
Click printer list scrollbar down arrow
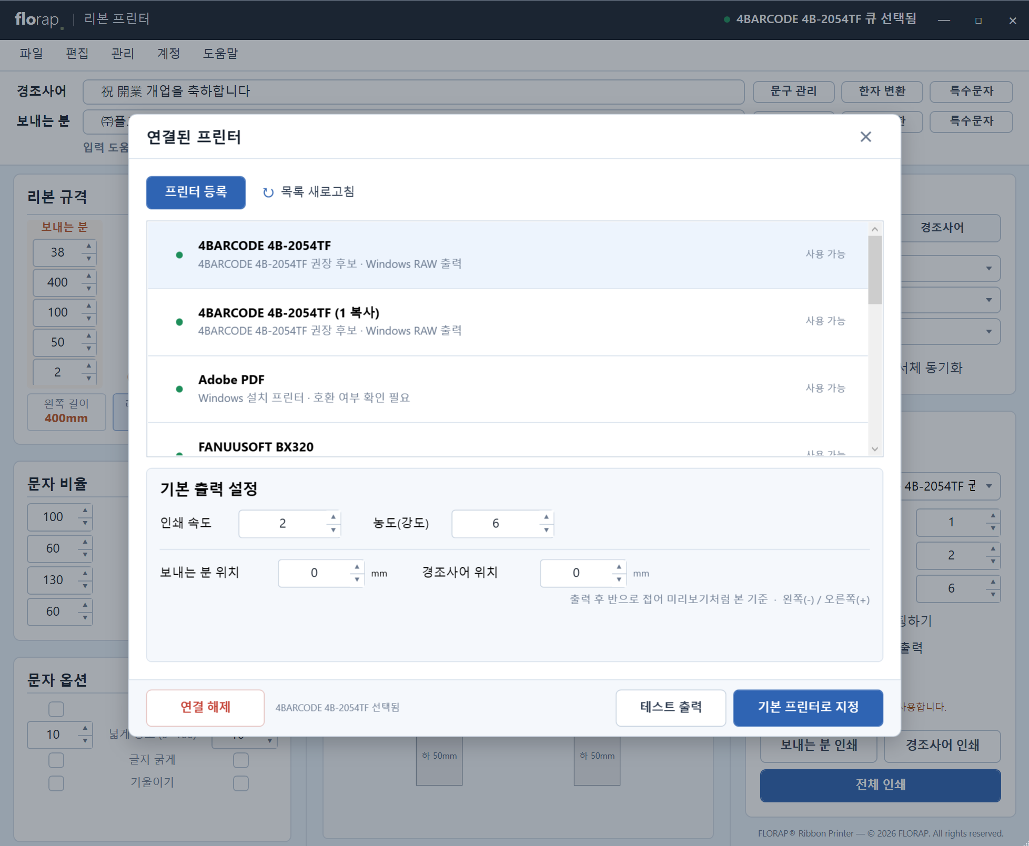[875, 449]
